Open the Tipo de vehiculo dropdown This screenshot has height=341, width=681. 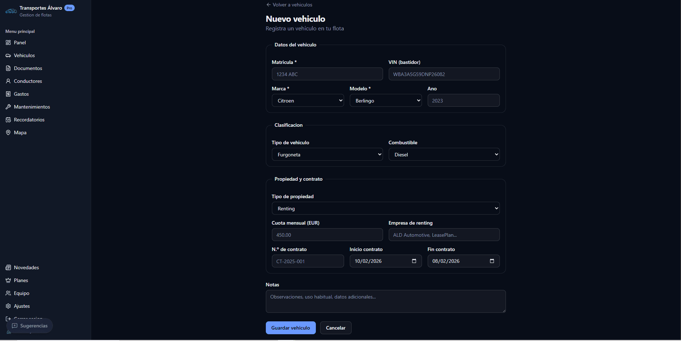[x=327, y=155]
